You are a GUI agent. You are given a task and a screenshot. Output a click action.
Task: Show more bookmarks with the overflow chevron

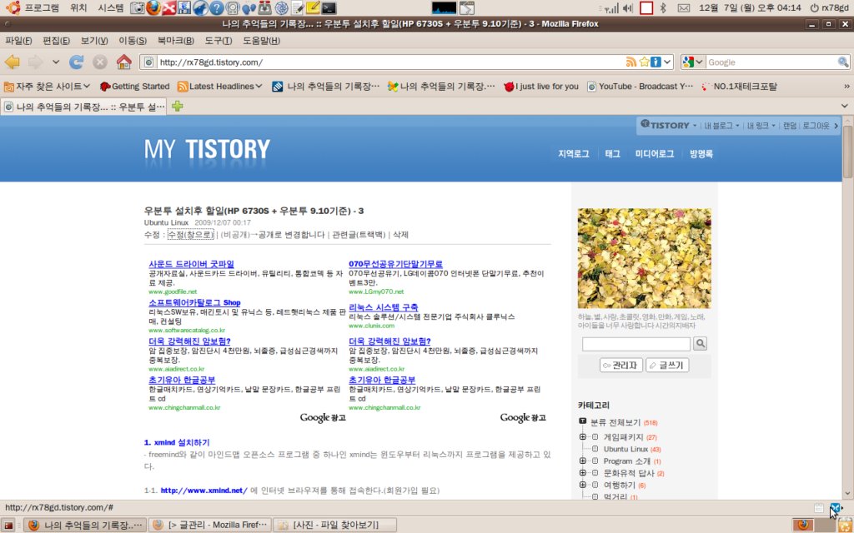coord(846,86)
